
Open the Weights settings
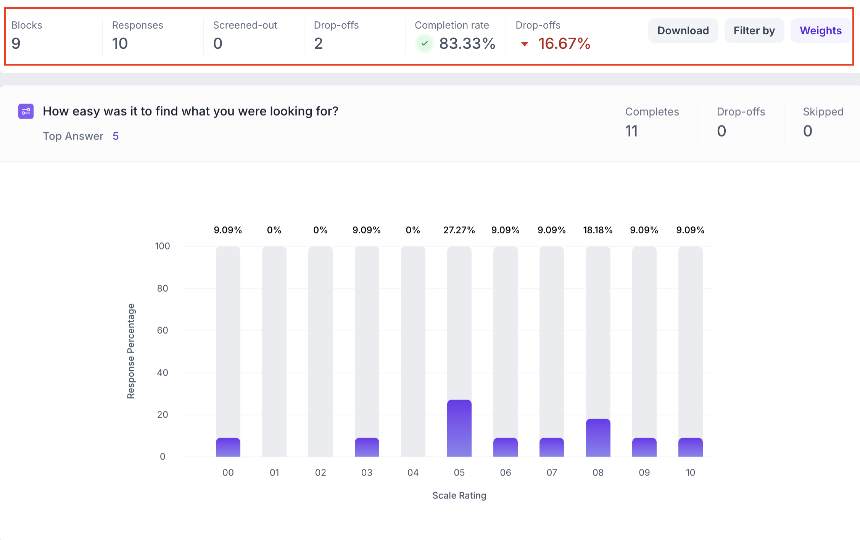(x=820, y=31)
